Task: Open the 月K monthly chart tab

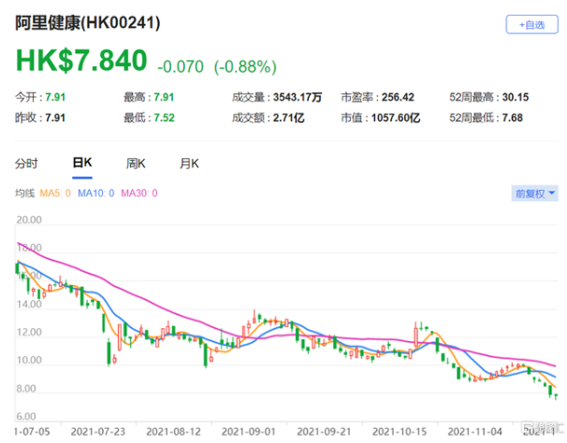Action: [x=189, y=164]
